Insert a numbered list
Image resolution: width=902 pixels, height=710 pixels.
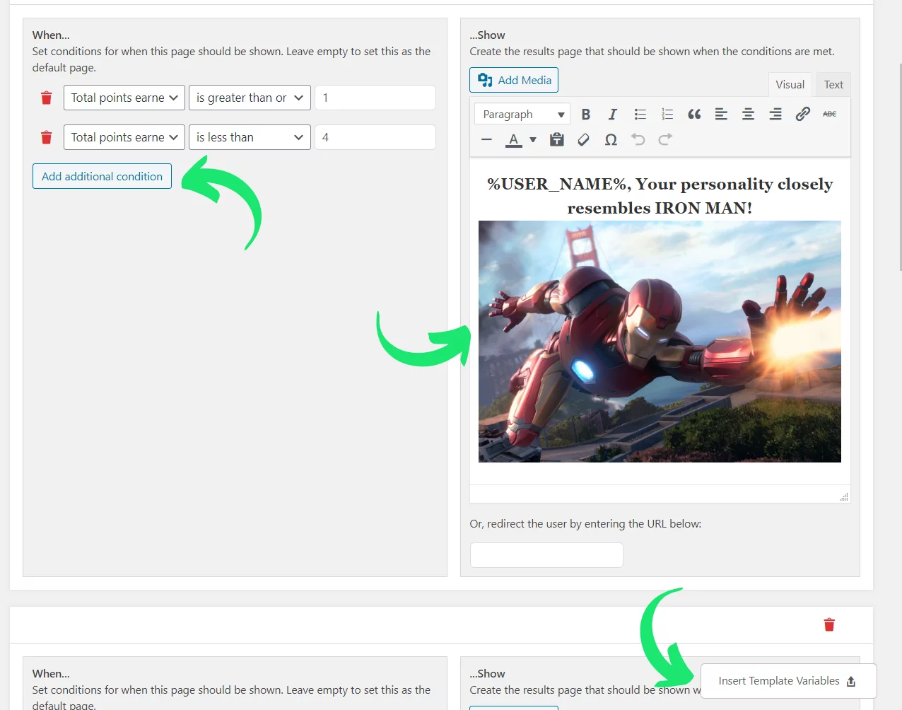point(667,115)
